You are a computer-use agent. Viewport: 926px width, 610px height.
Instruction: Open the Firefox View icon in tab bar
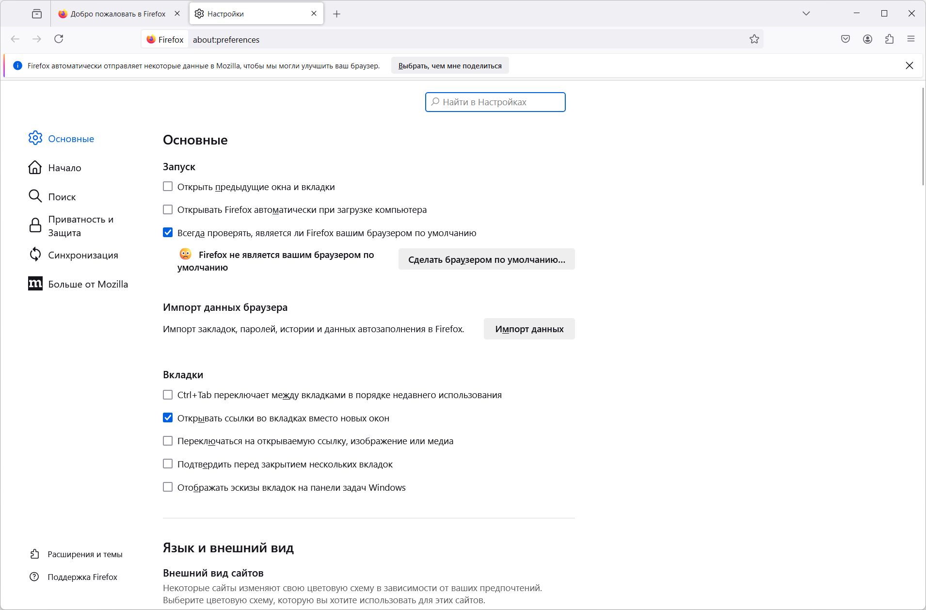pyautogui.click(x=37, y=14)
